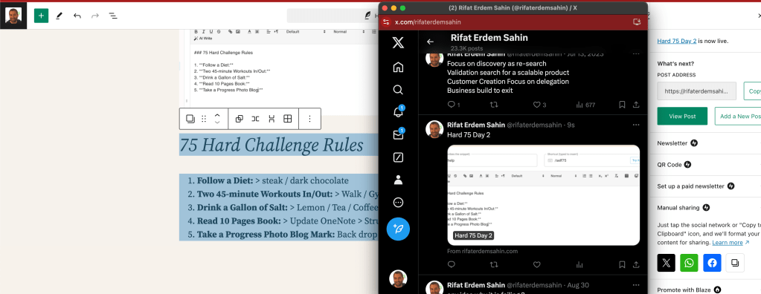The width and height of the screenshot is (761, 294).
Task: Open block options three-dot menu
Action: coord(309,119)
